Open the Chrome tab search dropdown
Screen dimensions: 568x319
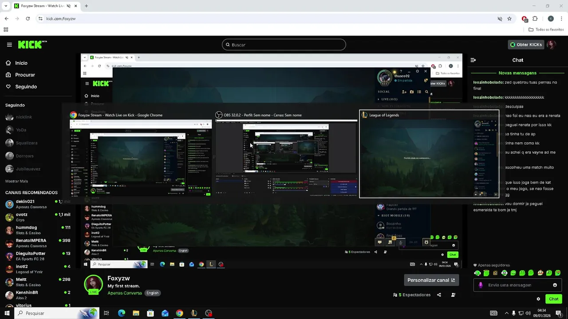pyautogui.click(x=6, y=6)
